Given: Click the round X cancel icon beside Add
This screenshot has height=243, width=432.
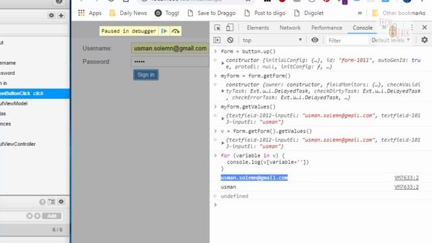Looking at the screenshot, I should [30, 216].
